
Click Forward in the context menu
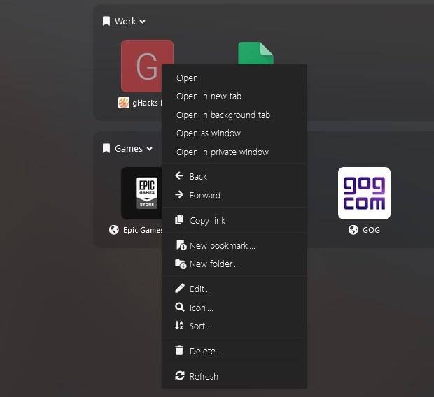234,195
